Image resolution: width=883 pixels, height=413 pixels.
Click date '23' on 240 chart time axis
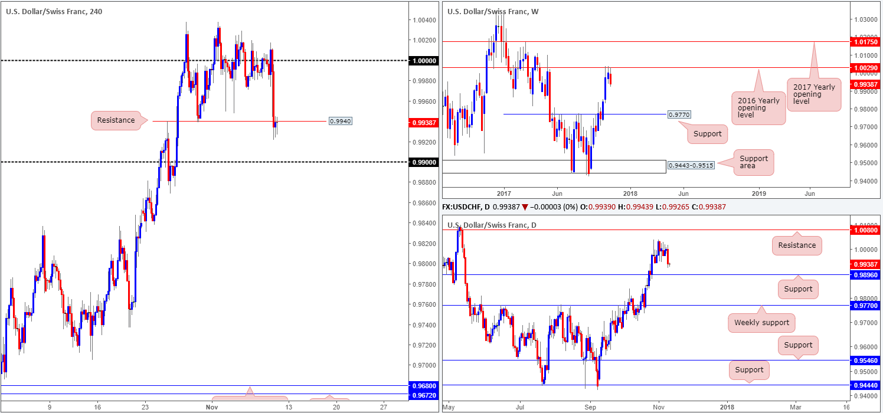click(x=145, y=407)
